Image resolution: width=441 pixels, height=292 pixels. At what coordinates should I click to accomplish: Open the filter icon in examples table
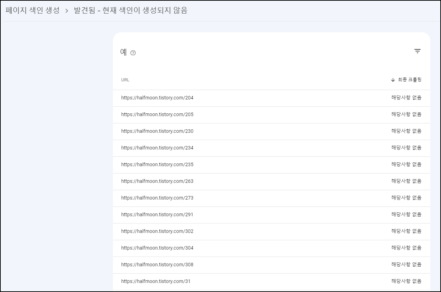[x=417, y=51]
